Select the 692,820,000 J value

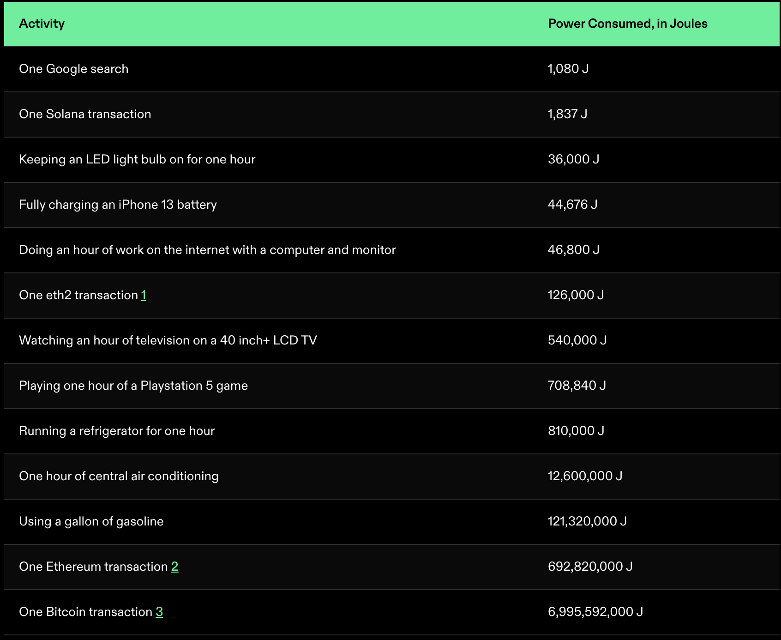point(590,567)
